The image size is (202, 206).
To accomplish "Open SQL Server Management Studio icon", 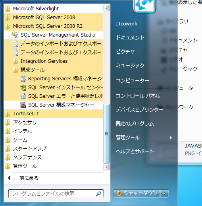I will coord(15,35).
